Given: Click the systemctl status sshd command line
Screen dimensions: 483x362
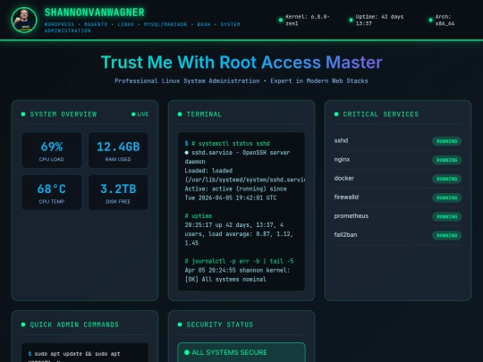Looking at the screenshot, I should point(227,143).
